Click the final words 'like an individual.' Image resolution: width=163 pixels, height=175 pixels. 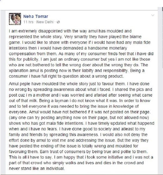tap(49, 169)
